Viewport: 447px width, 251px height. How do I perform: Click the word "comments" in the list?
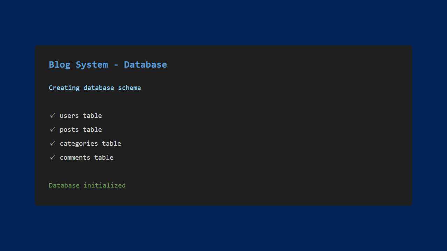point(75,158)
